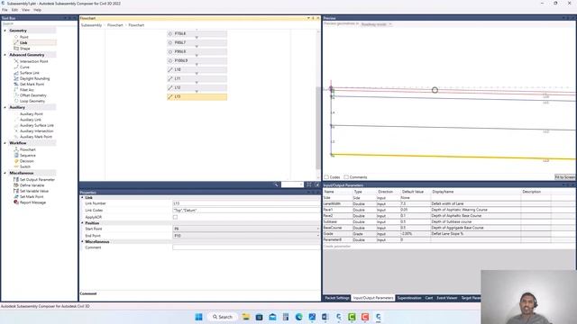The height and width of the screenshot is (324, 577).
Task: Go to Subassembly in flowchart breadcrumb
Action: pos(91,25)
